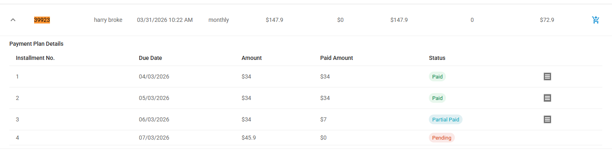Click the Paid Amount column header

click(337, 58)
